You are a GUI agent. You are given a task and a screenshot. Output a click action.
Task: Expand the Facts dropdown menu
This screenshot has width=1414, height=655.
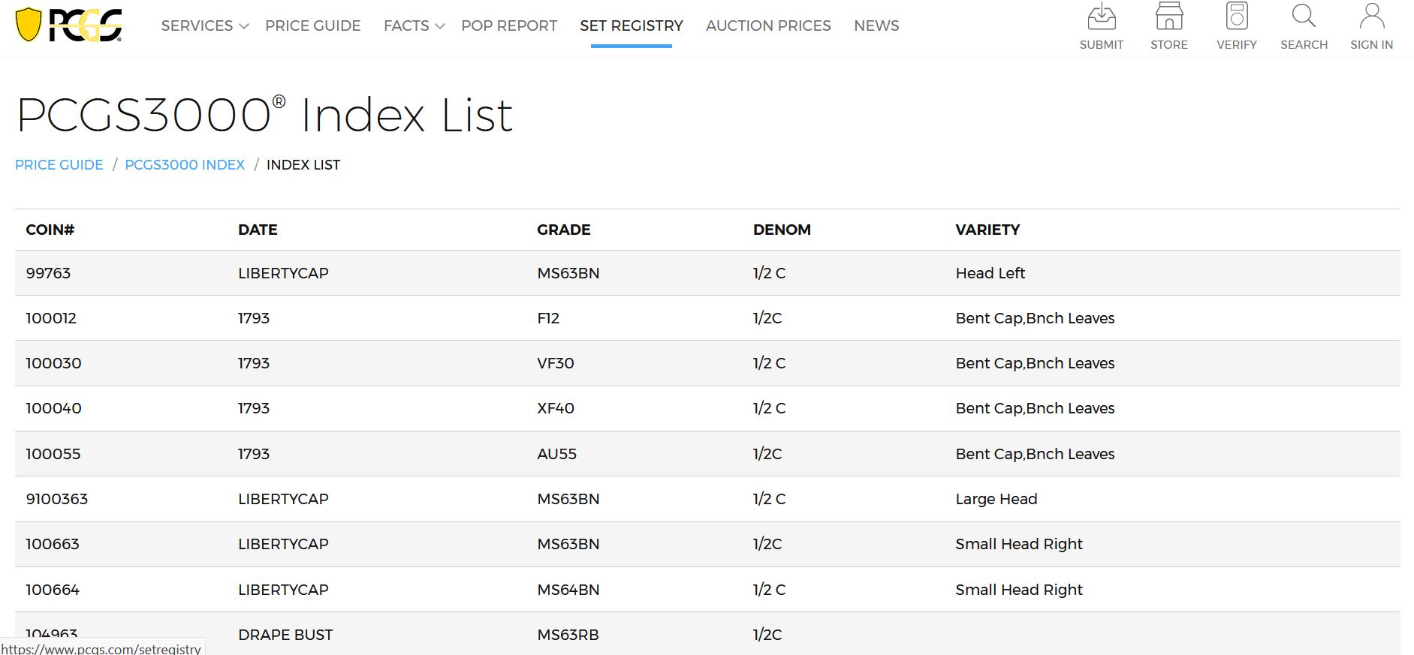414,26
